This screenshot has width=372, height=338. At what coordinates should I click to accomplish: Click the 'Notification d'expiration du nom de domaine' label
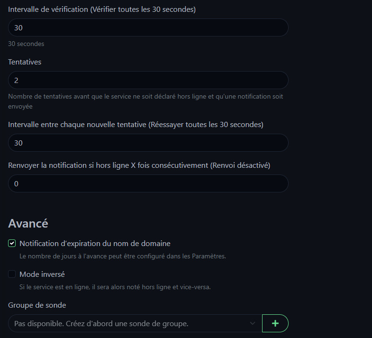[x=95, y=244]
